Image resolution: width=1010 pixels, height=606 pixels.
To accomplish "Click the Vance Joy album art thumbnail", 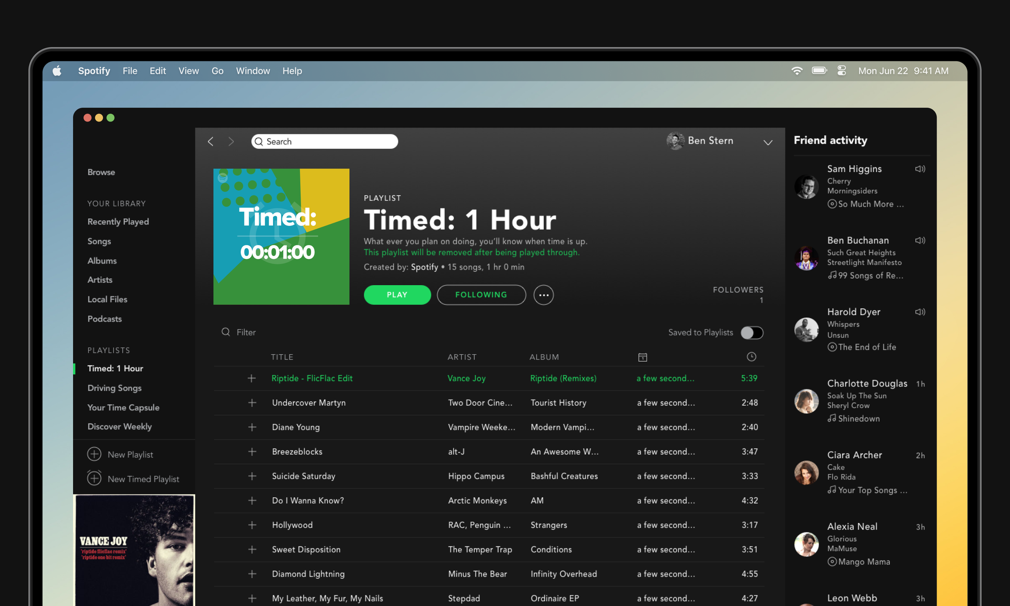I will [x=134, y=550].
